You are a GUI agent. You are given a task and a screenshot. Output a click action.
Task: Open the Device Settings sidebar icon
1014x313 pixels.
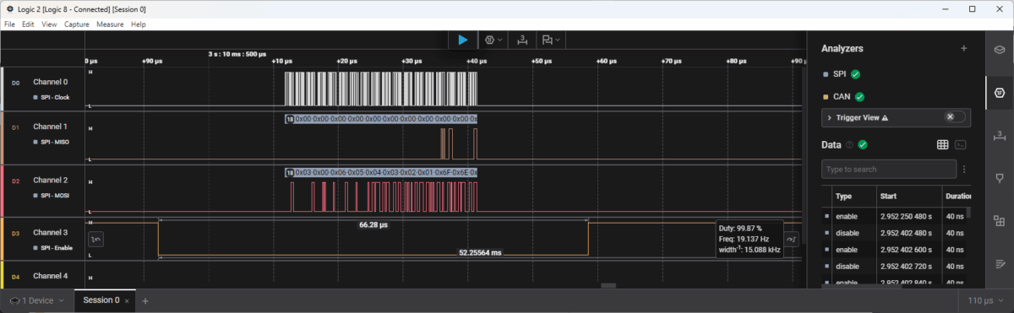point(999,49)
